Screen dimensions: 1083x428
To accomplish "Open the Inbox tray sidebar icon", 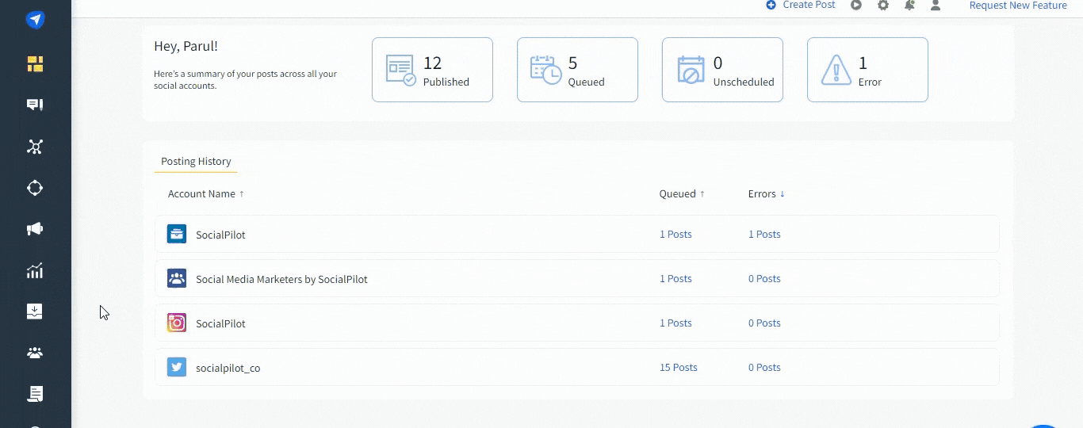I will [x=35, y=311].
